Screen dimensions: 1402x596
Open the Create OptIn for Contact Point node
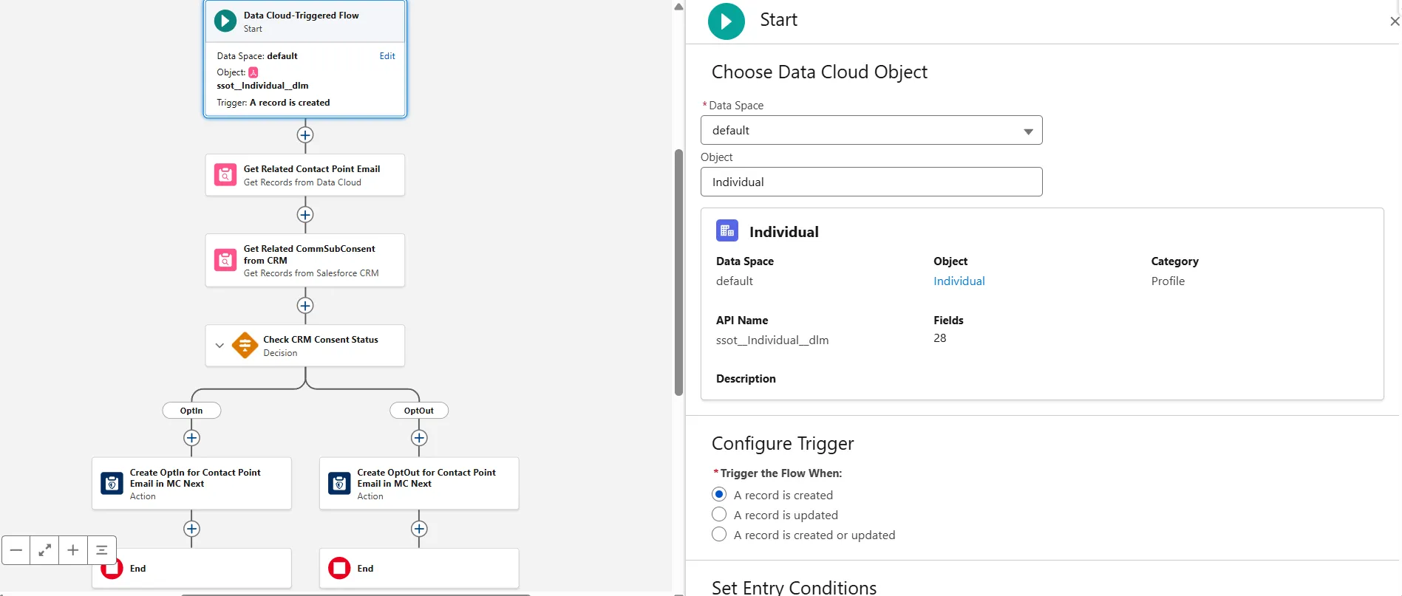(x=191, y=483)
